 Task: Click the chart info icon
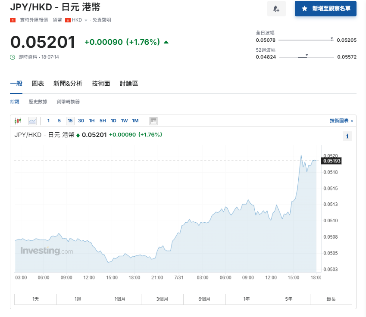pos(347,136)
